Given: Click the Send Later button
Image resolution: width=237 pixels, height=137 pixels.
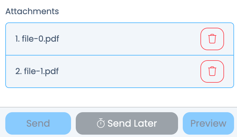Looking at the screenshot, I should tap(127, 123).
